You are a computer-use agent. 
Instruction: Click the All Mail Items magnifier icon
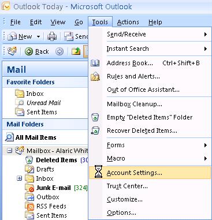click(9, 137)
